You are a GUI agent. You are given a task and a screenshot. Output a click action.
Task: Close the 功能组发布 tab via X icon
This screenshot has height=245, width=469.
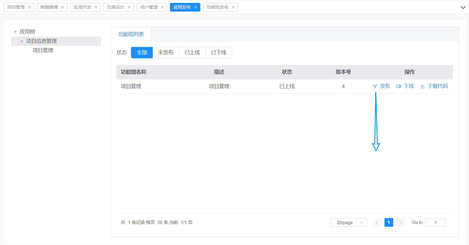(x=233, y=7)
